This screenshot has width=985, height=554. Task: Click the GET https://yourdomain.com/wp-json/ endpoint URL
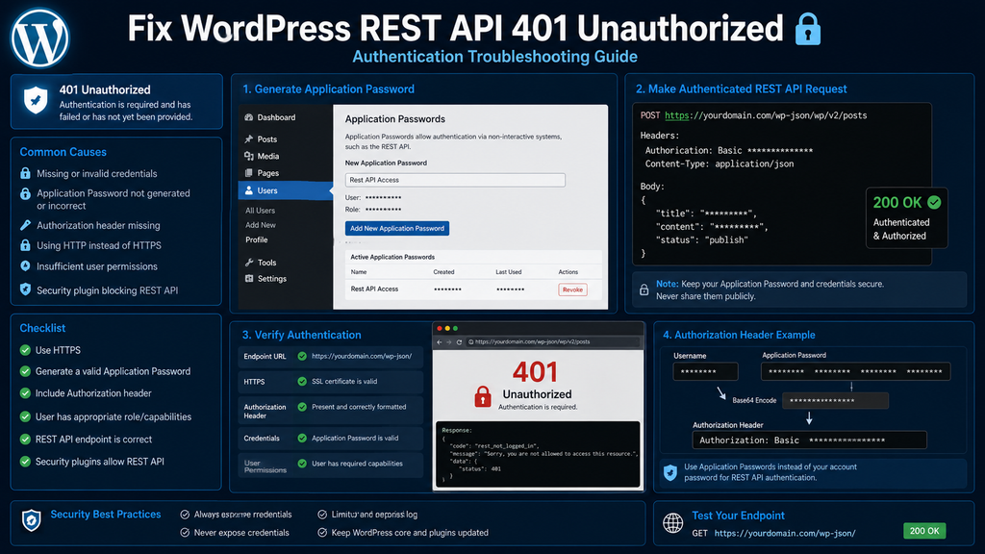785,533
